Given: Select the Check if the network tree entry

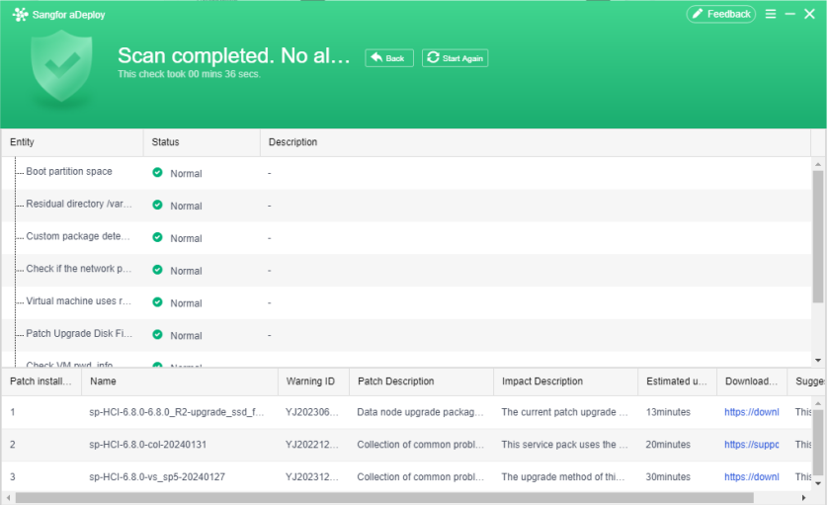Looking at the screenshot, I should [x=78, y=269].
